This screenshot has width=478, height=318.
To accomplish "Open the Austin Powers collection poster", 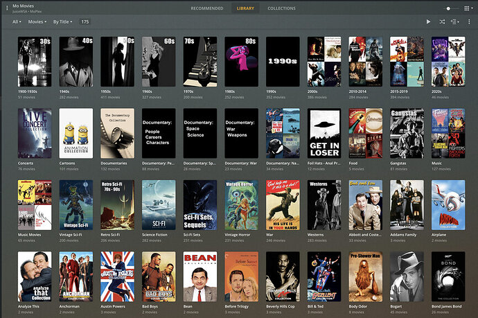I will click(117, 276).
